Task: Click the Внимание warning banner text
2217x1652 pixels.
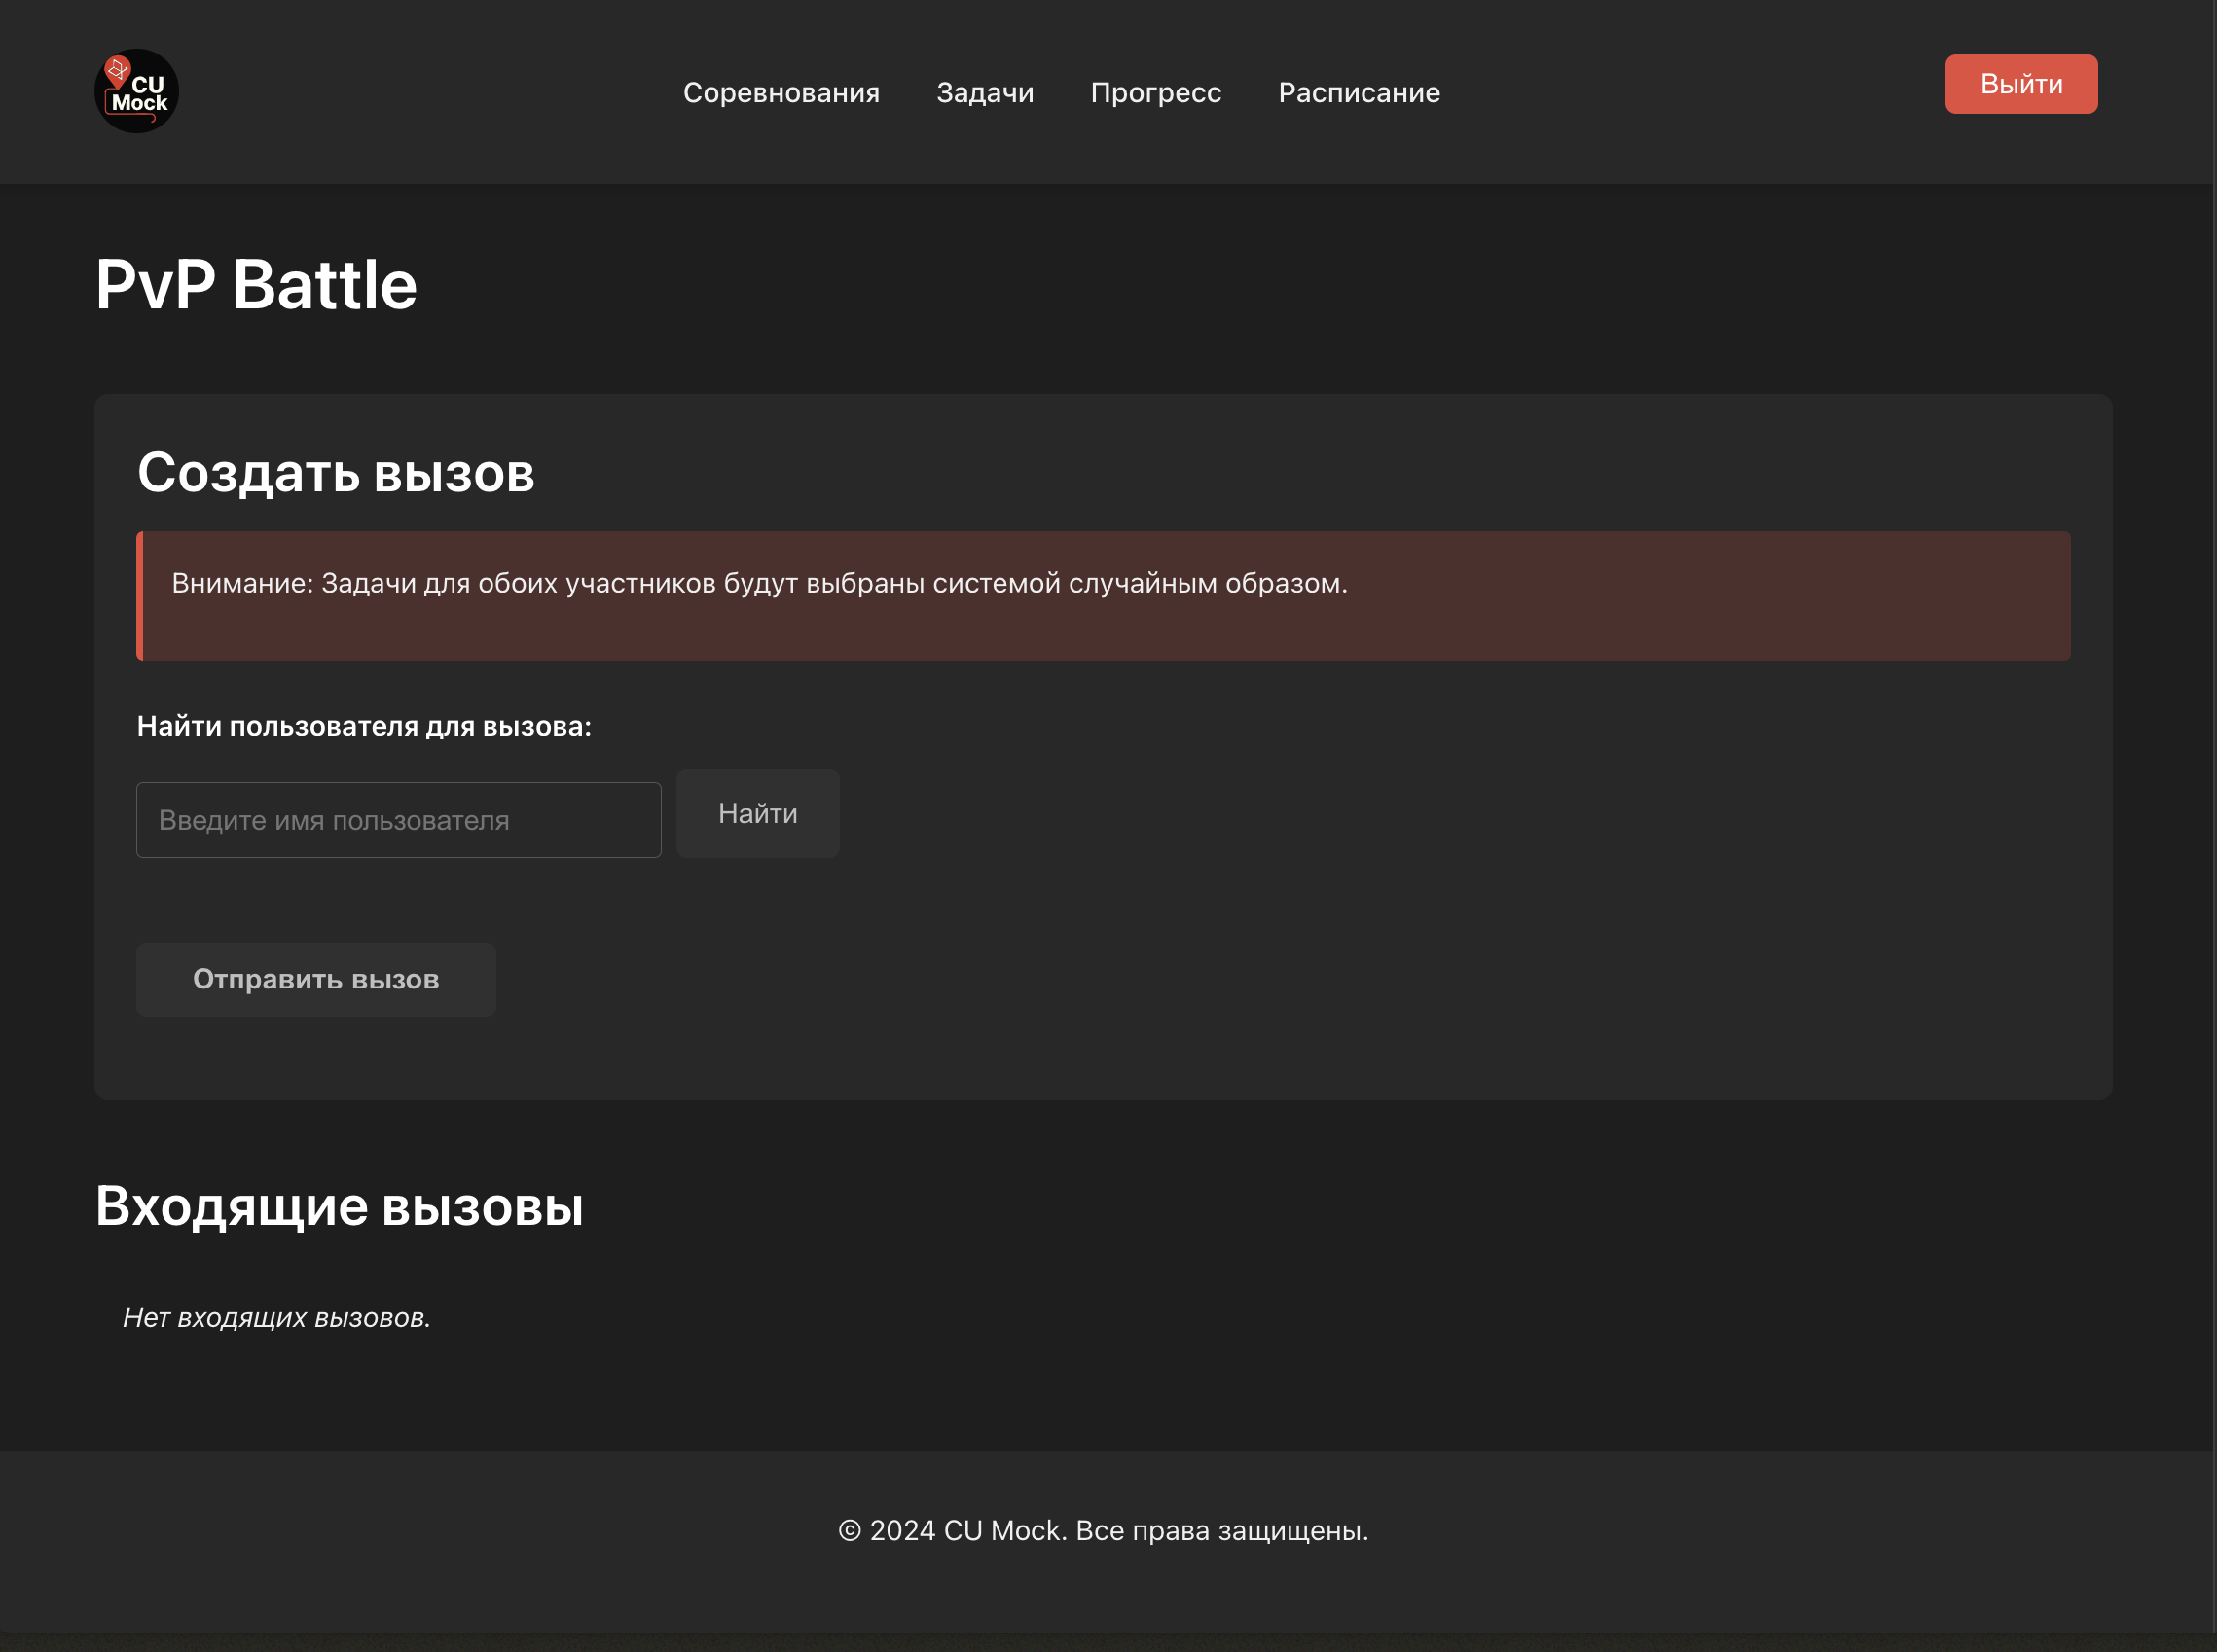Action: (x=759, y=583)
